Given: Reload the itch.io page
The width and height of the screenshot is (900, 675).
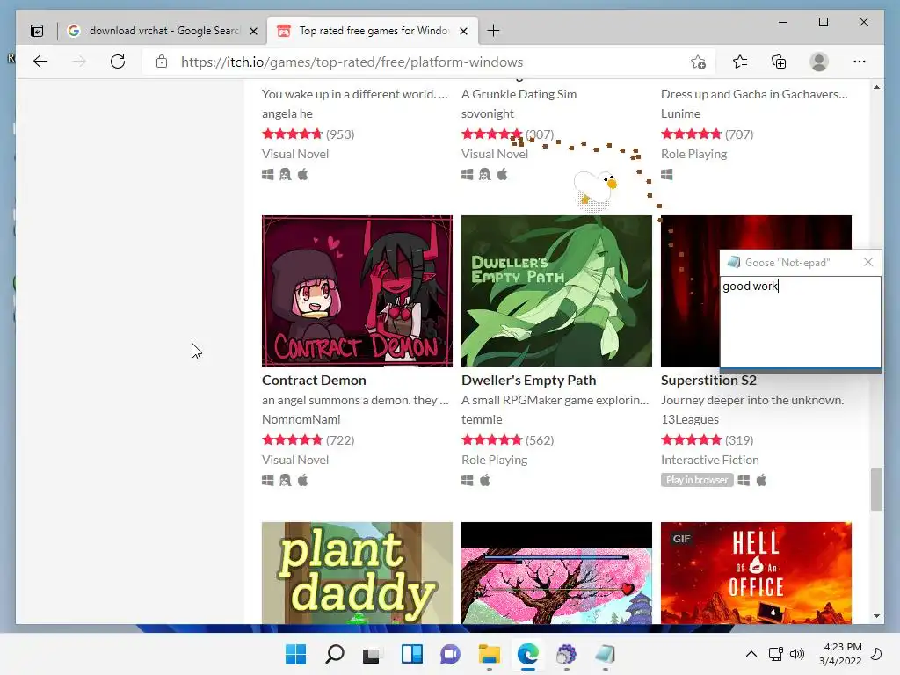Looking at the screenshot, I should point(118,62).
